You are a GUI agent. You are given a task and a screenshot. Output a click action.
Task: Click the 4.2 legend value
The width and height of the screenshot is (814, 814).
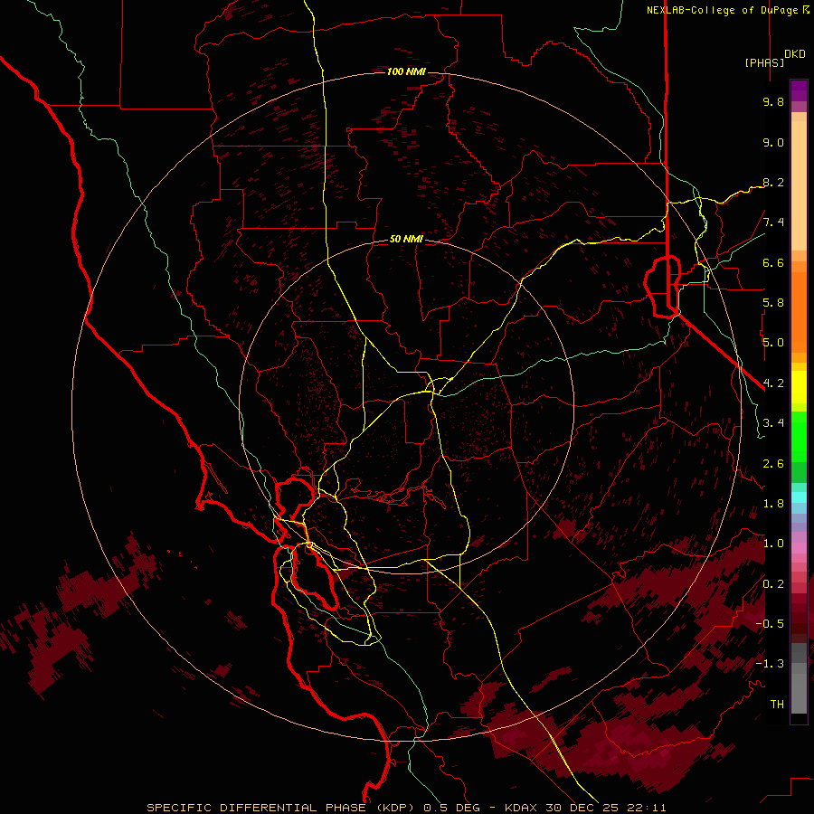pos(773,383)
